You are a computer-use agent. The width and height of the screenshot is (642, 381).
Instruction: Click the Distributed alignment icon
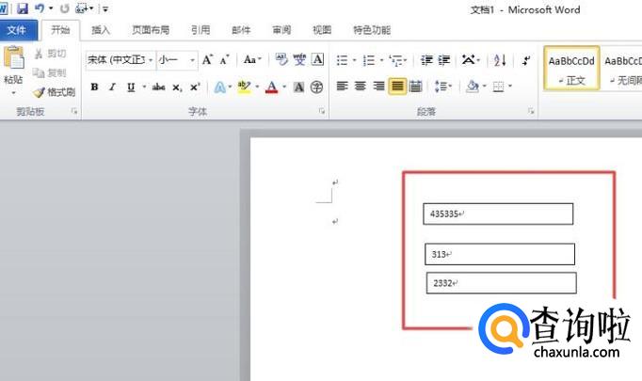click(415, 86)
